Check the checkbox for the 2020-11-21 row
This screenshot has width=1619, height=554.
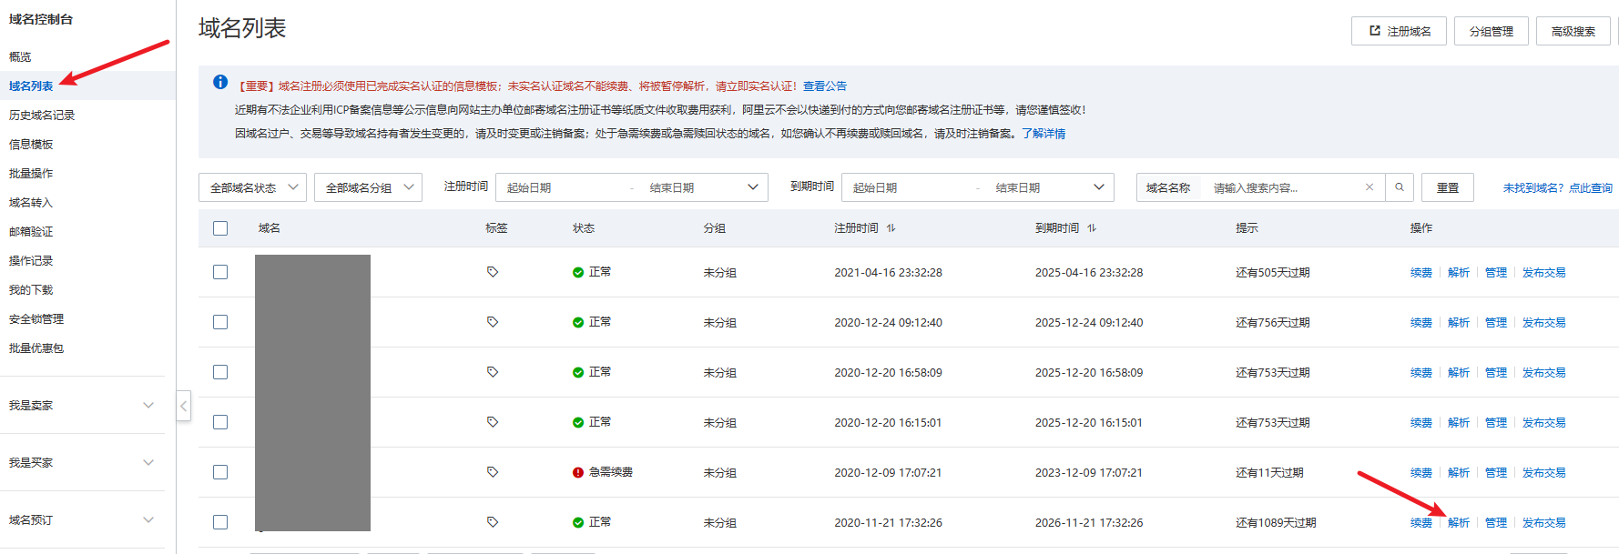220,522
